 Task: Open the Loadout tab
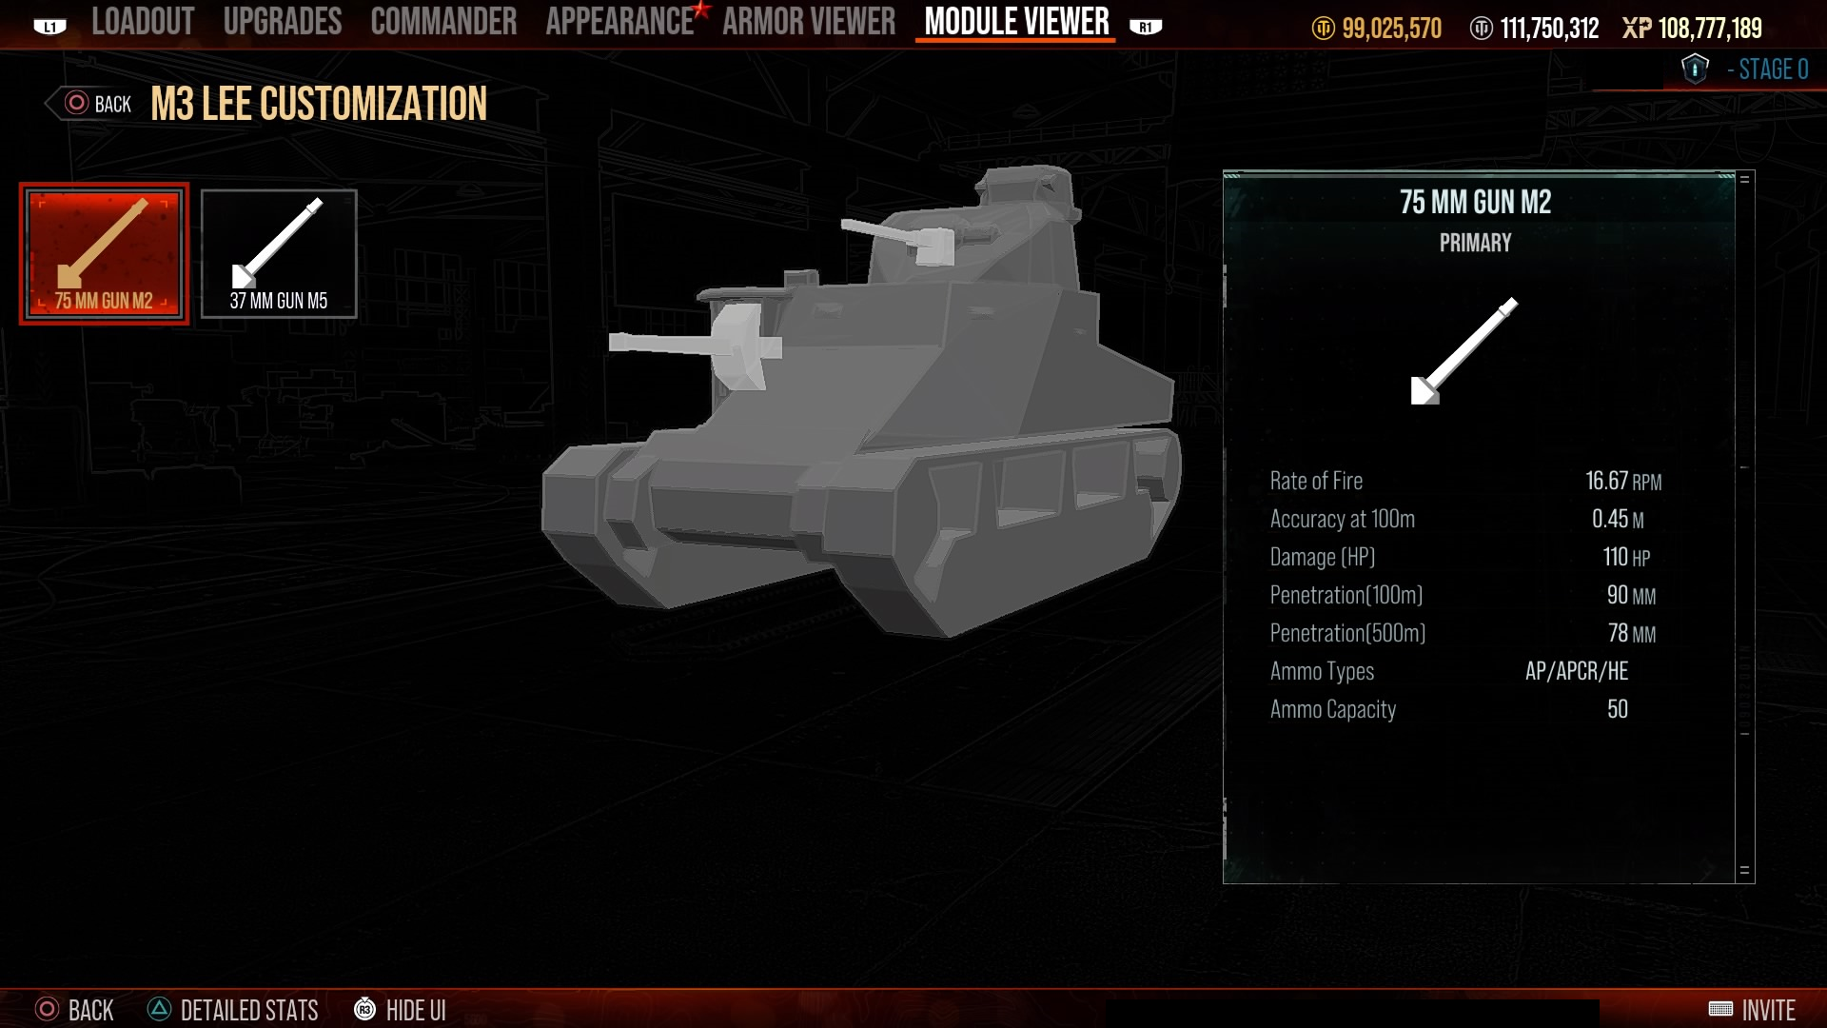pyautogui.click(x=143, y=21)
